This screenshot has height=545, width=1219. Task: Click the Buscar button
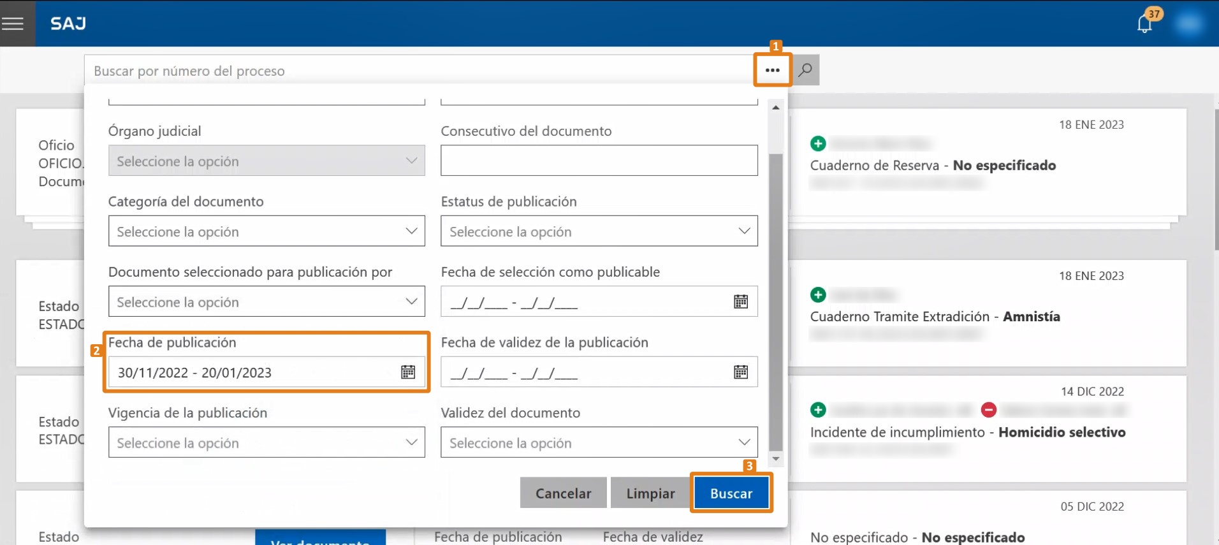coord(731,493)
